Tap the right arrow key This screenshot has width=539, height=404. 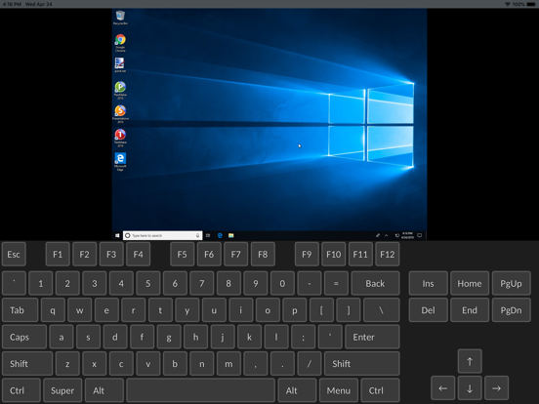point(496,388)
